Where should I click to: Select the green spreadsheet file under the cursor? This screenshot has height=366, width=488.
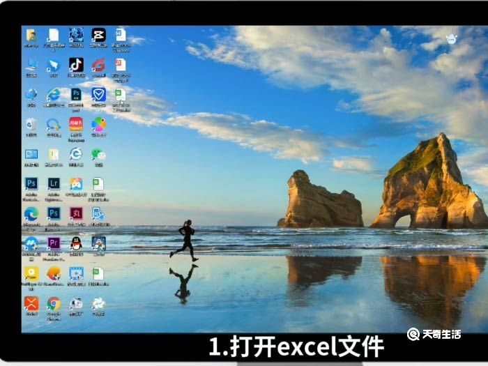(121, 95)
